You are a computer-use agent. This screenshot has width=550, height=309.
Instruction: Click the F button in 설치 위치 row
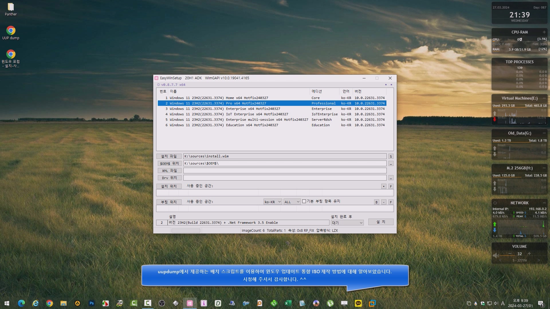click(x=391, y=186)
